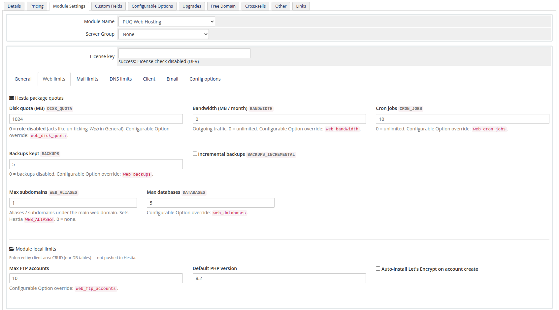Focus the Cron jobs input field
The width and height of the screenshot is (559, 310).
[463, 119]
